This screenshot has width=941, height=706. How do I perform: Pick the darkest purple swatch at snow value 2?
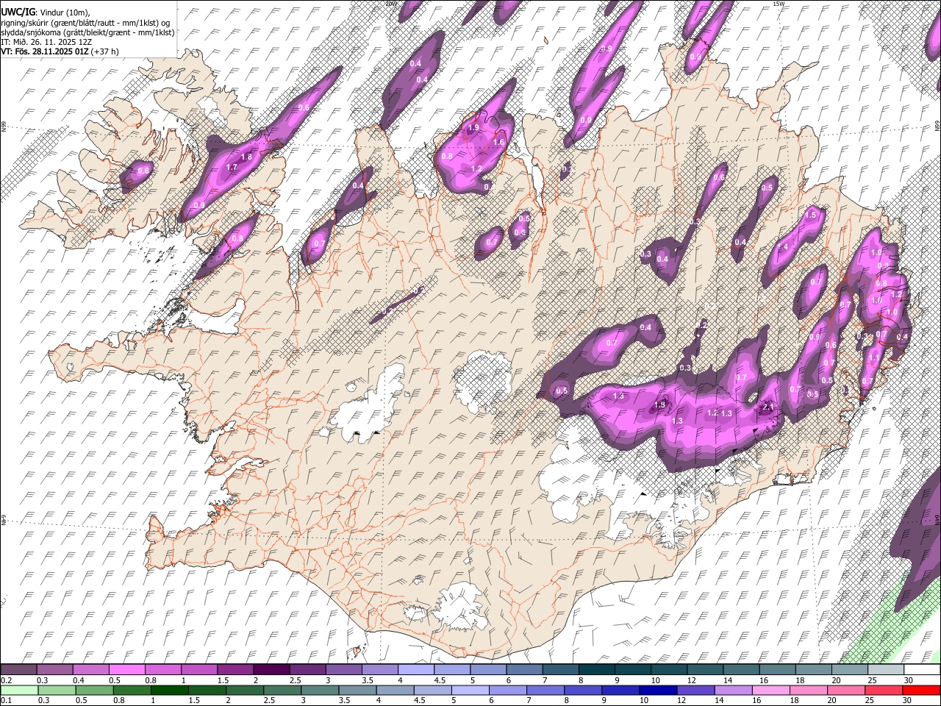click(x=271, y=670)
